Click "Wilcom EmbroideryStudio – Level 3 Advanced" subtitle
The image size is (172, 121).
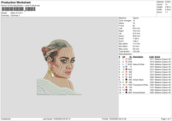pyautogui.click(x=20, y=6)
